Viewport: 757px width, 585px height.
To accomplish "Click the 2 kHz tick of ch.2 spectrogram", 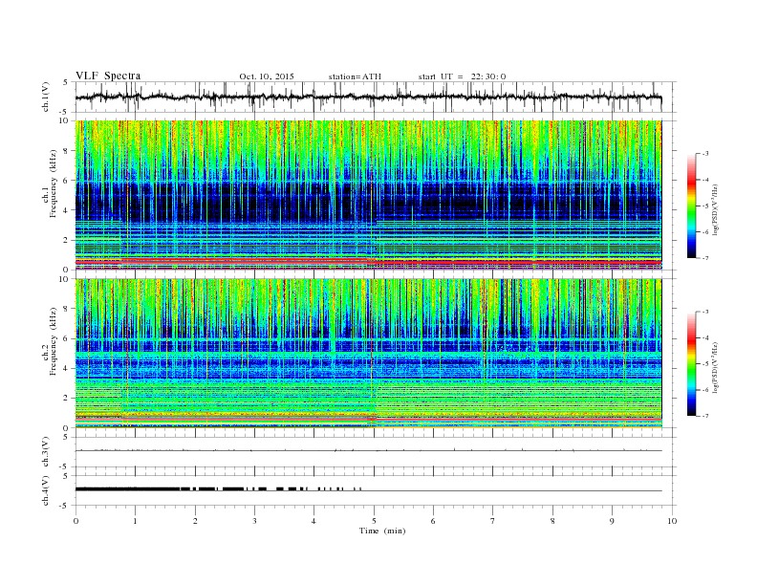I will click(67, 399).
